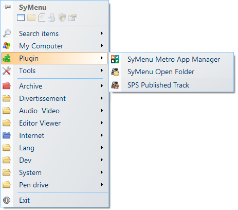
Task: Click the red Archive folder icon
Action: click(x=7, y=86)
